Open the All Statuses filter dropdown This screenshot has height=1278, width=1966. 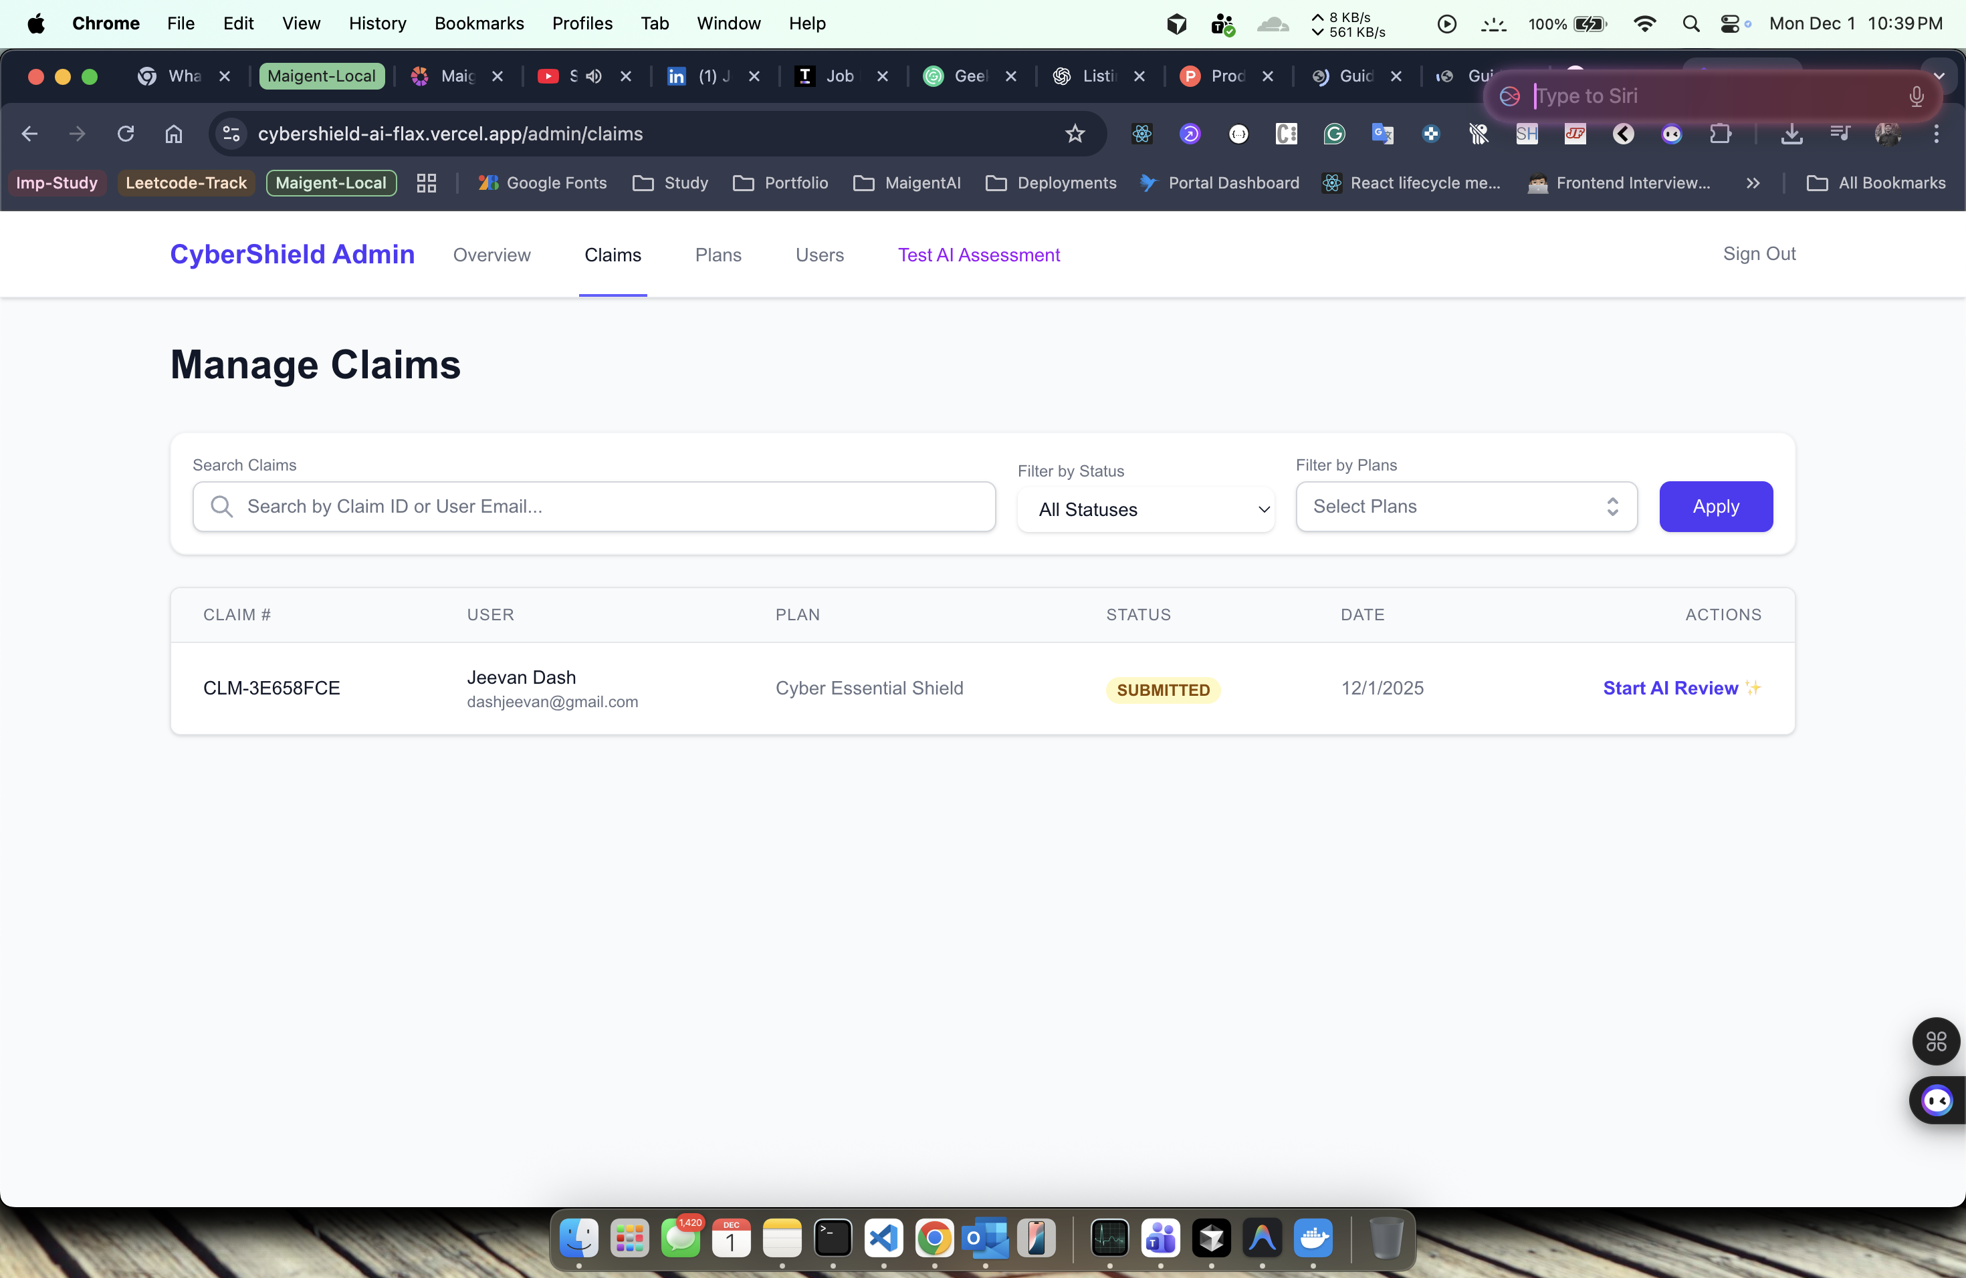coord(1145,509)
